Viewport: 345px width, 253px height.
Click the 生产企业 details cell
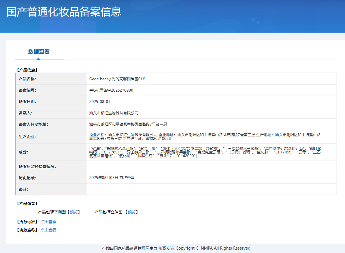point(211,137)
